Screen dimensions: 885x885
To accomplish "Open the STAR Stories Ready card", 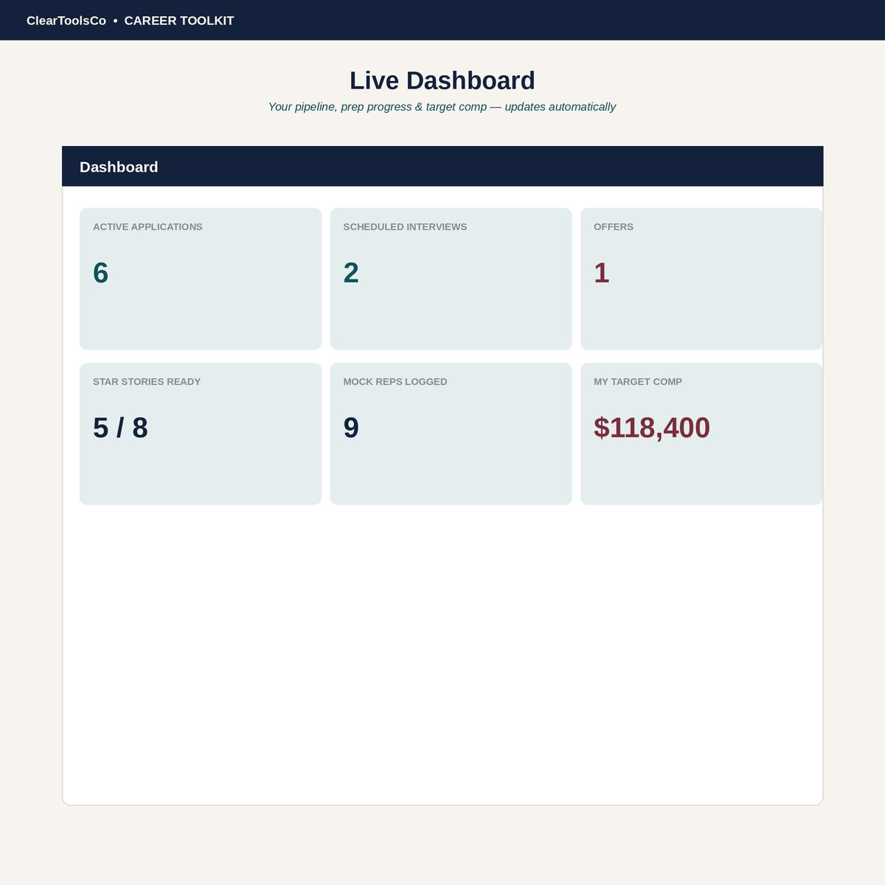I will point(201,434).
